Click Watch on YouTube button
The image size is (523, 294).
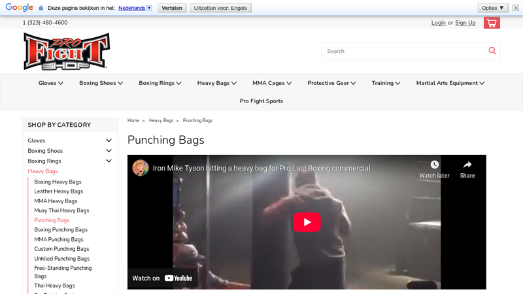162,278
